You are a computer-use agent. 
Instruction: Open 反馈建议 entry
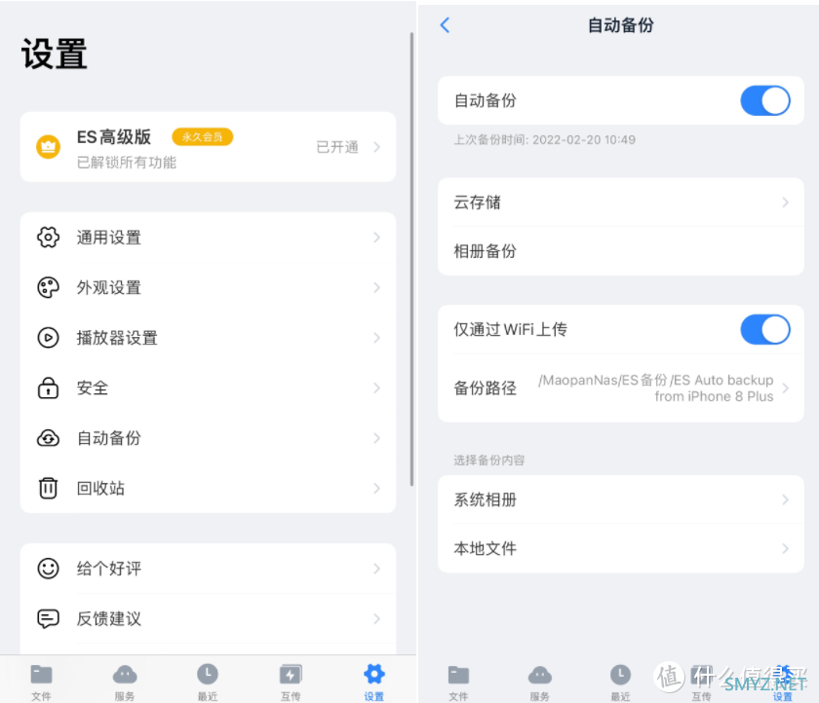click(208, 618)
